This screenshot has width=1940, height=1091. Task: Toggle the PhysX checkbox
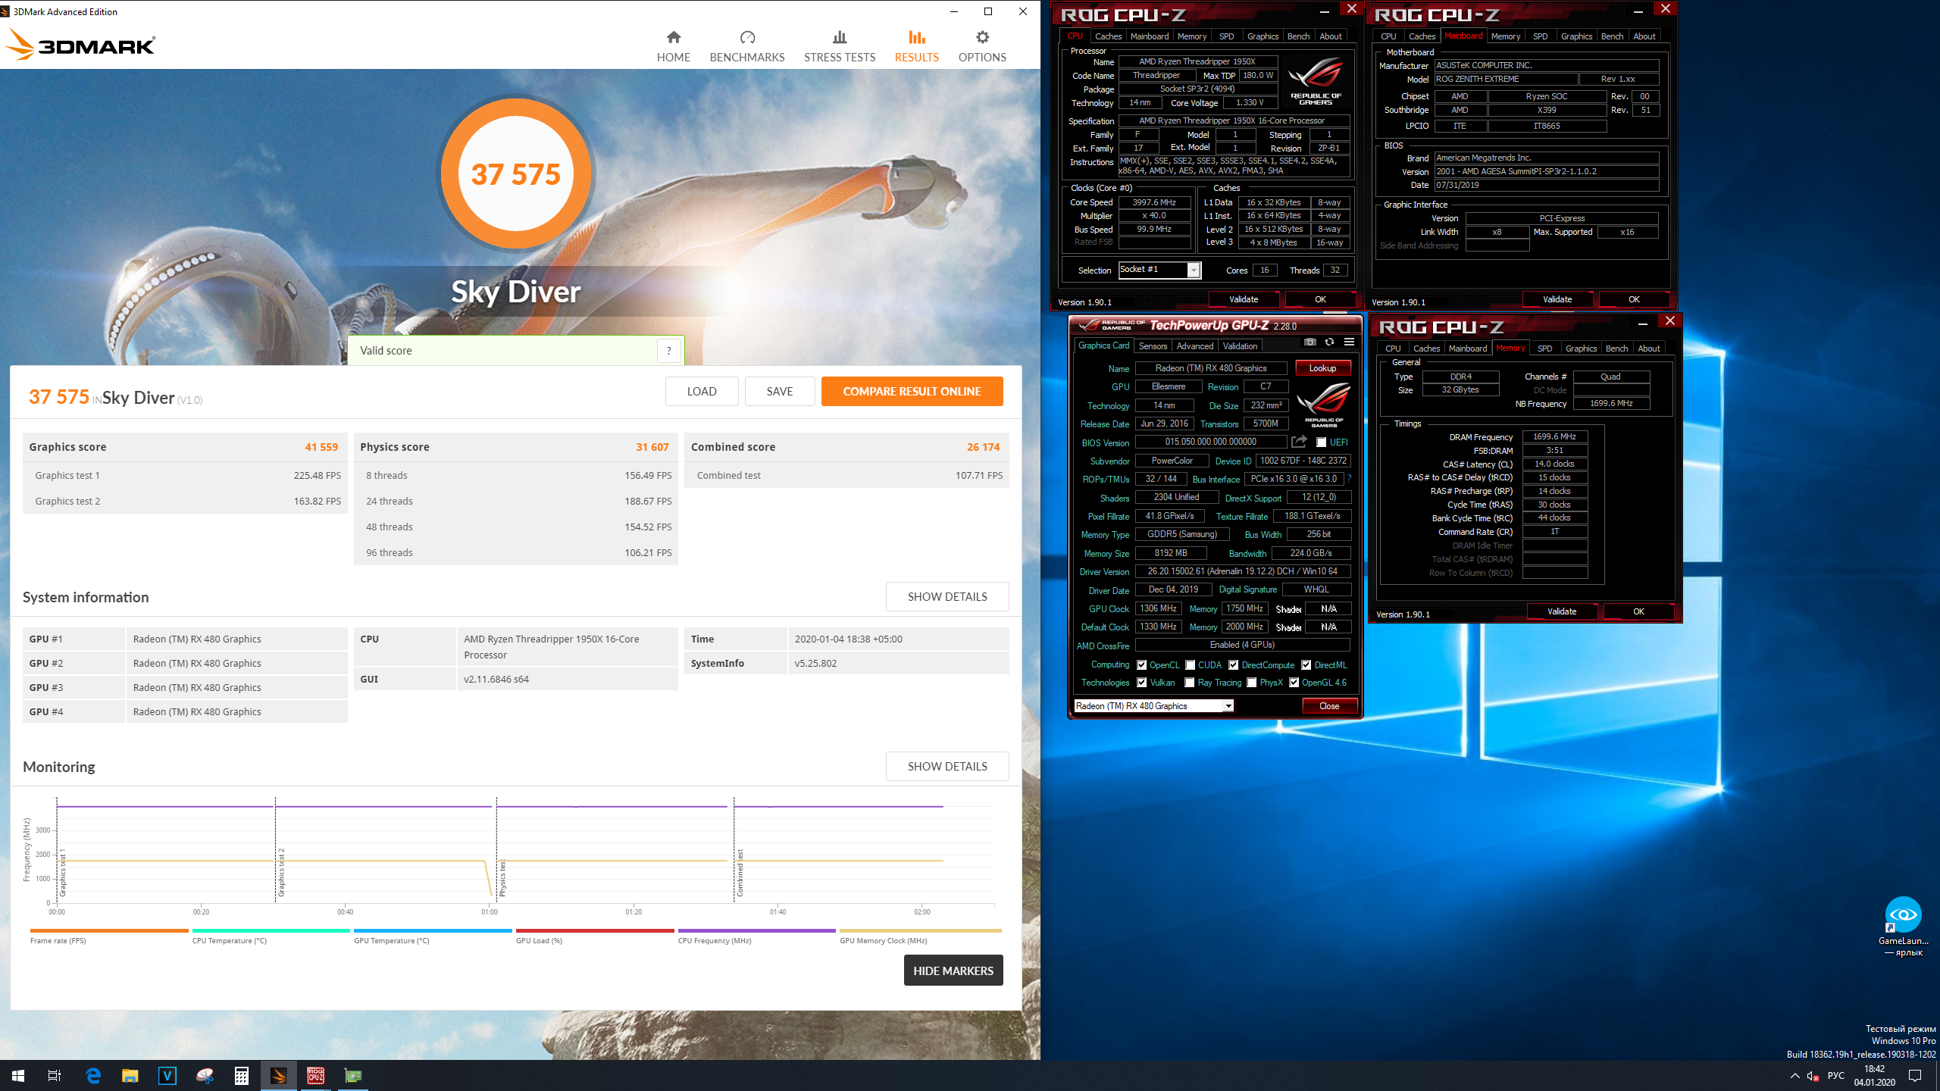point(1252,683)
